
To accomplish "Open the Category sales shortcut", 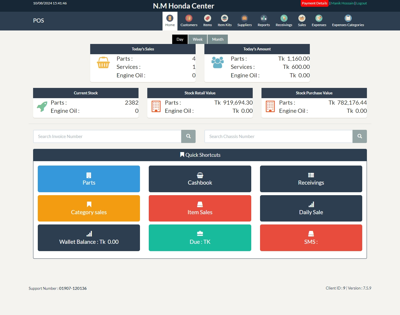I will (89, 208).
